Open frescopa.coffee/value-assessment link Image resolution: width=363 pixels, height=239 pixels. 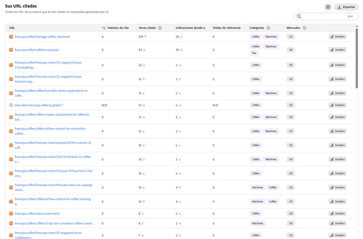[x=37, y=213]
